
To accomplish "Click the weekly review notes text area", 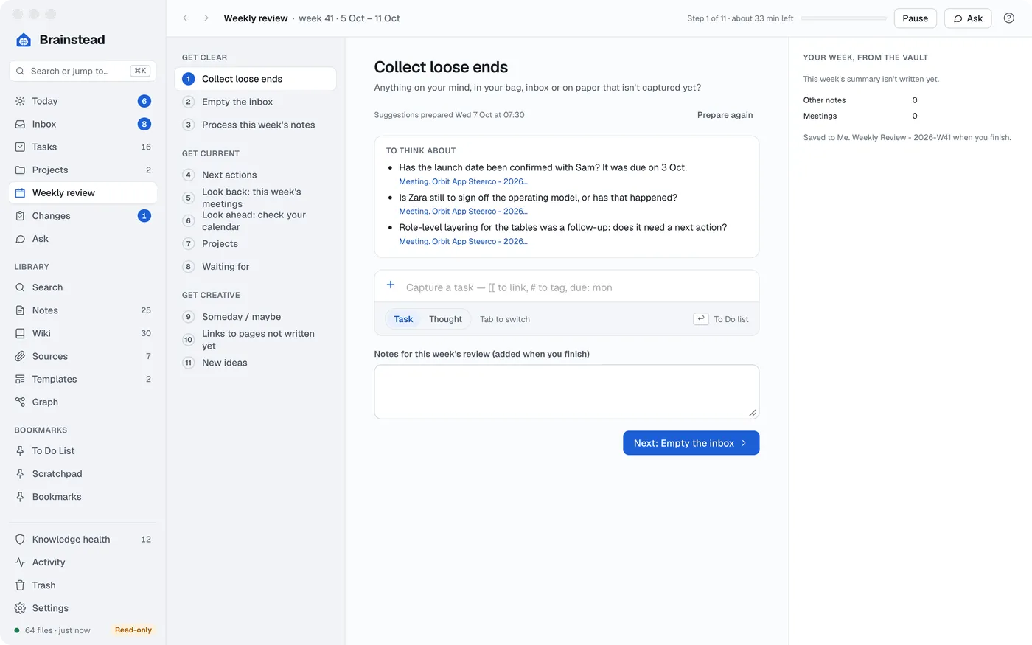I will [566, 392].
